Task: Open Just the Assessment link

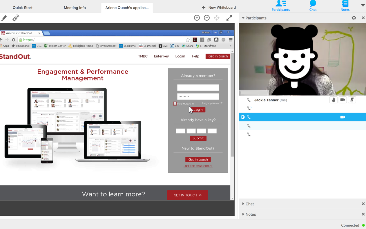Action: point(198,166)
